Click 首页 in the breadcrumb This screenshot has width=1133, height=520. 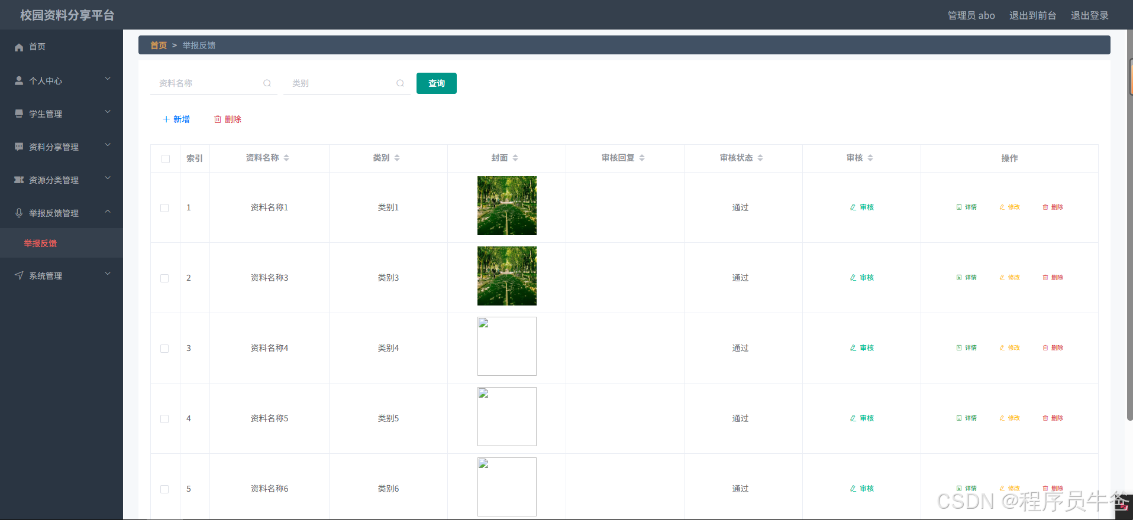(159, 45)
